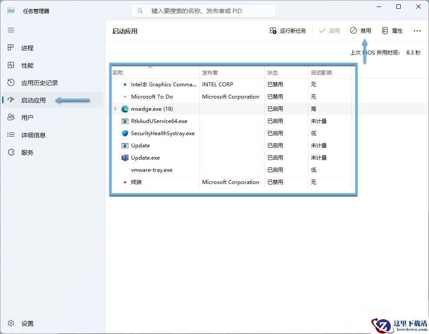
Task: Open 属性 properties for selected item
Action: [392, 31]
